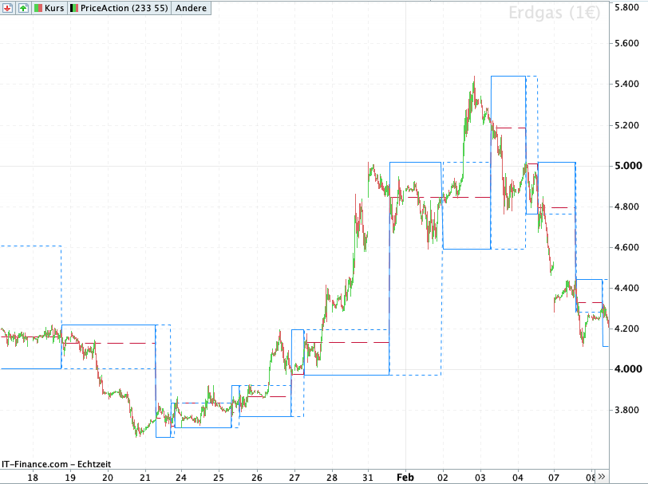Click the 4.200 price axis label
Image resolution: width=648 pixels, height=484 pixels.
tap(626, 329)
